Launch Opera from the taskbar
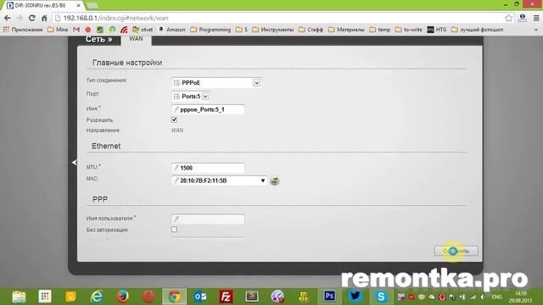 (148, 297)
